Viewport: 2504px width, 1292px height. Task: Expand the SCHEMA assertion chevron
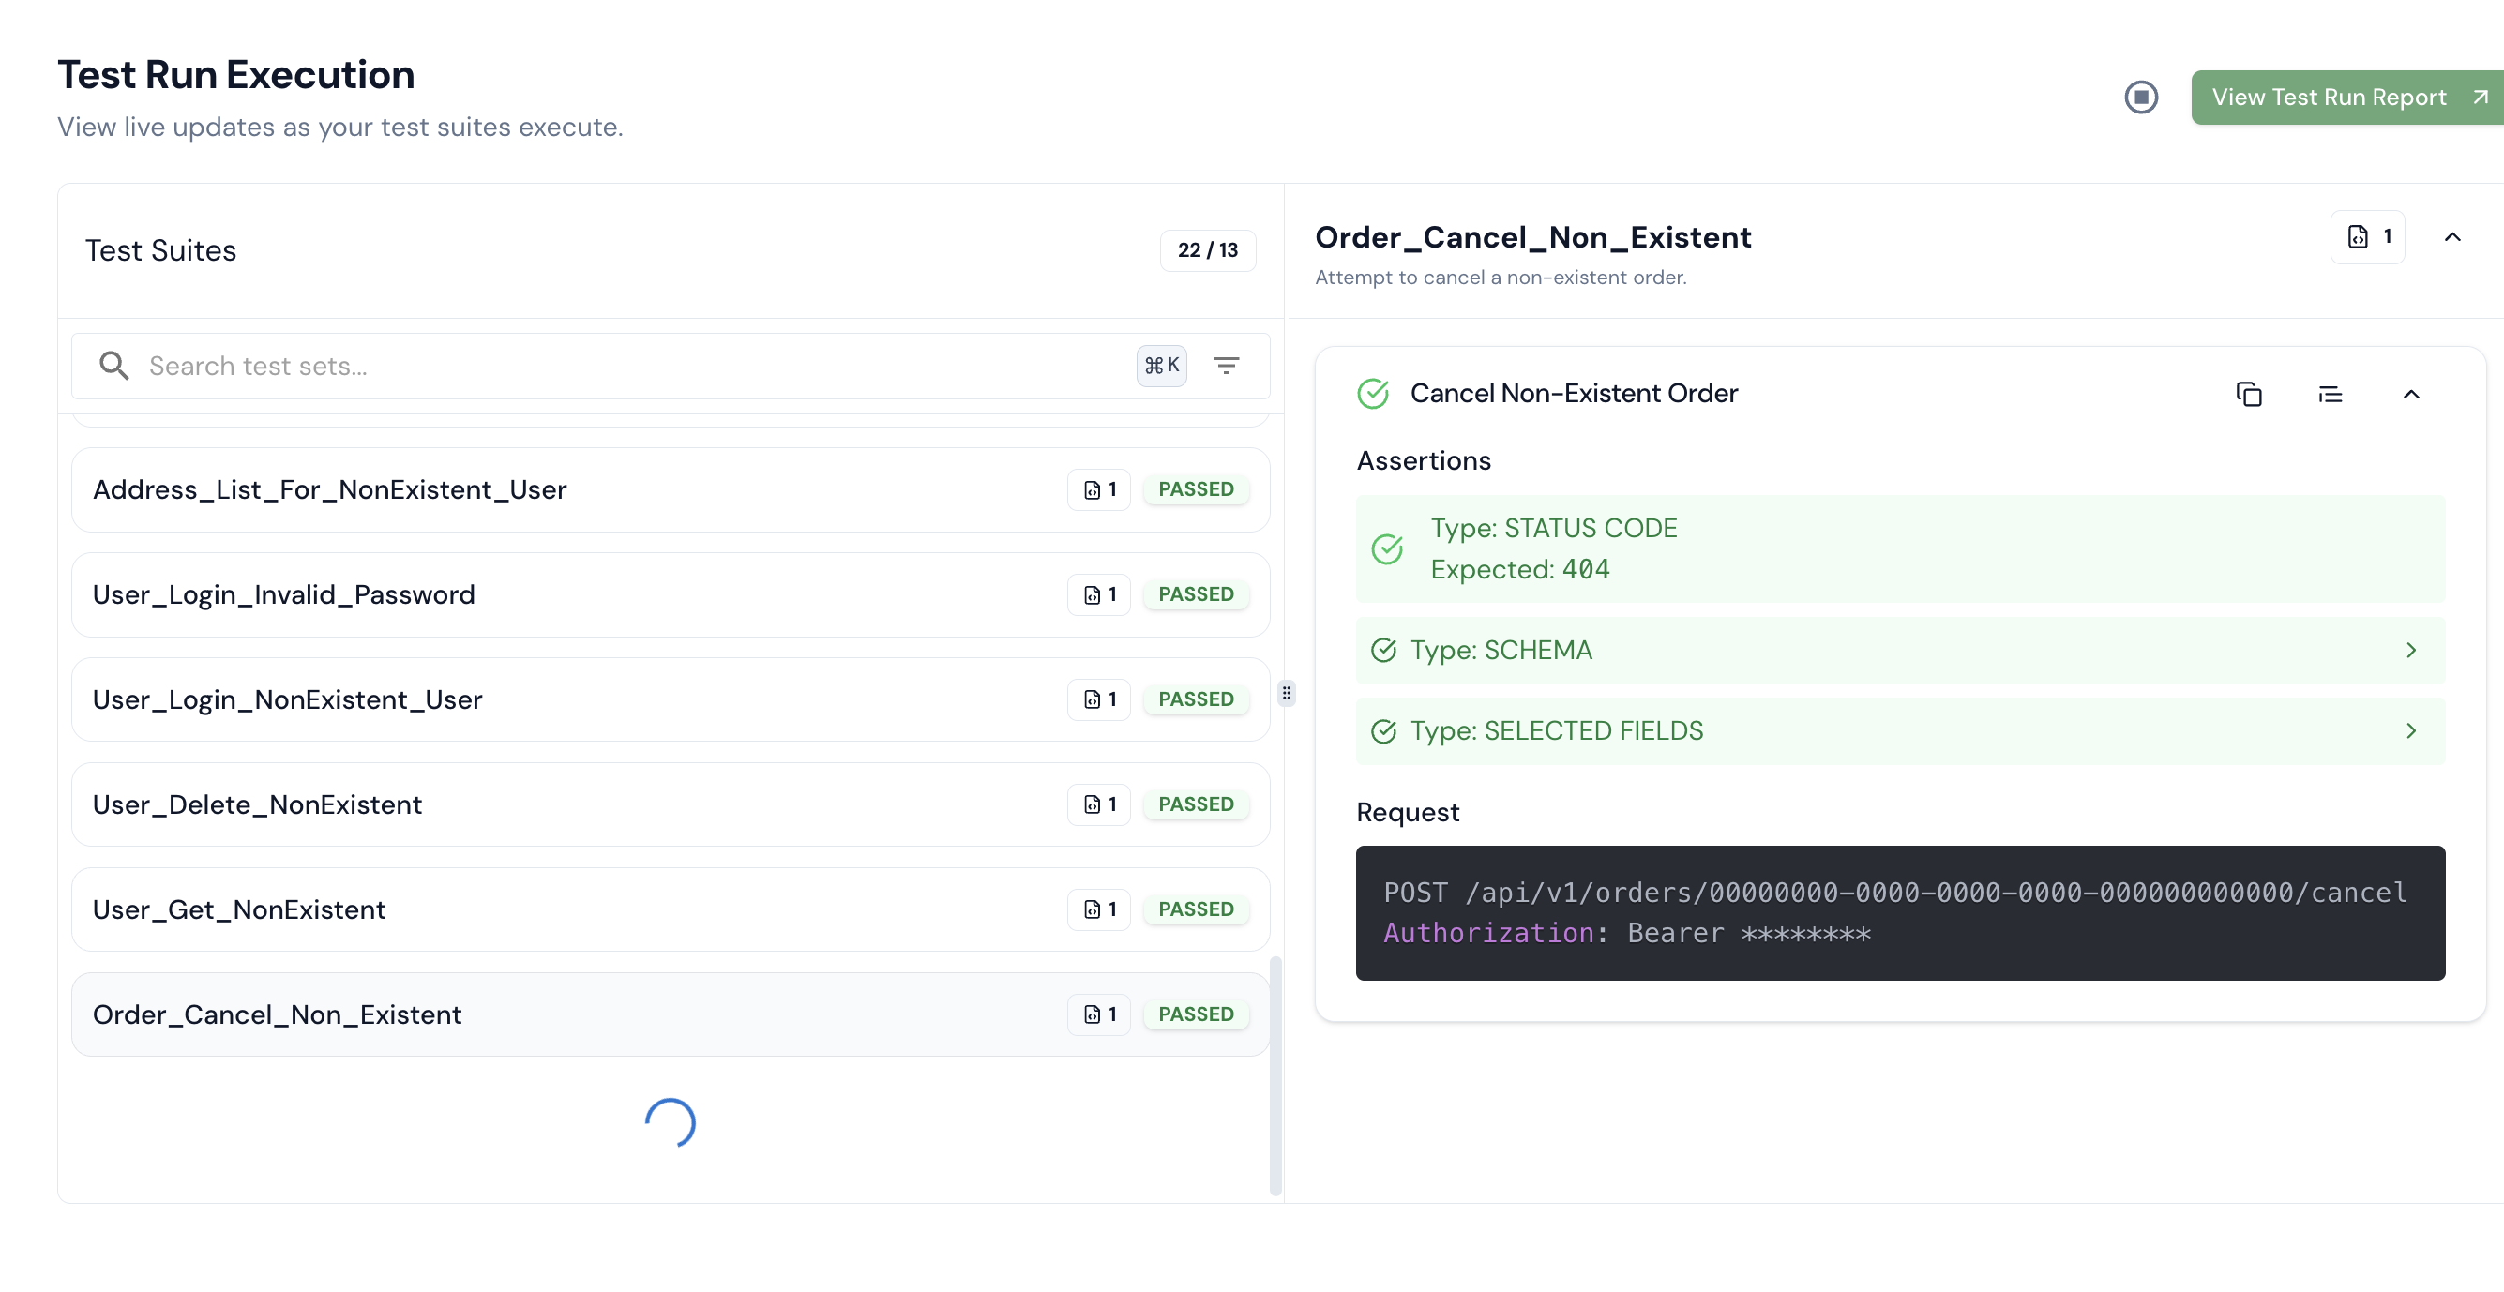coord(2410,651)
